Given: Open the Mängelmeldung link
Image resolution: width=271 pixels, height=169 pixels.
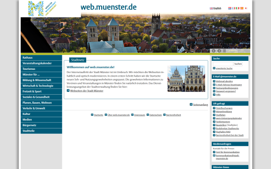Looking at the screenshot, I should click(x=224, y=112).
